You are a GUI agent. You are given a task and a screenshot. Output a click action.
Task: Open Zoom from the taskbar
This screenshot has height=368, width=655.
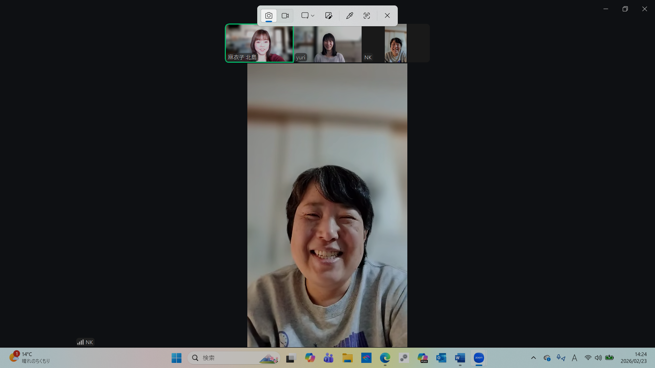pos(479,358)
